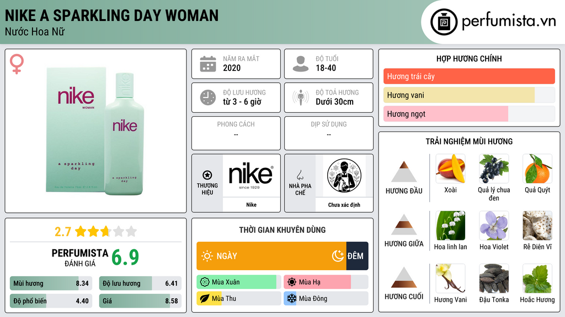This screenshot has height=317, width=565.
Task: Click the 2020 release year value
Action: coord(232,68)
